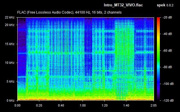Click the spek 0.8.2 version label
Screen dimensions: 180x112
point(165,5)
